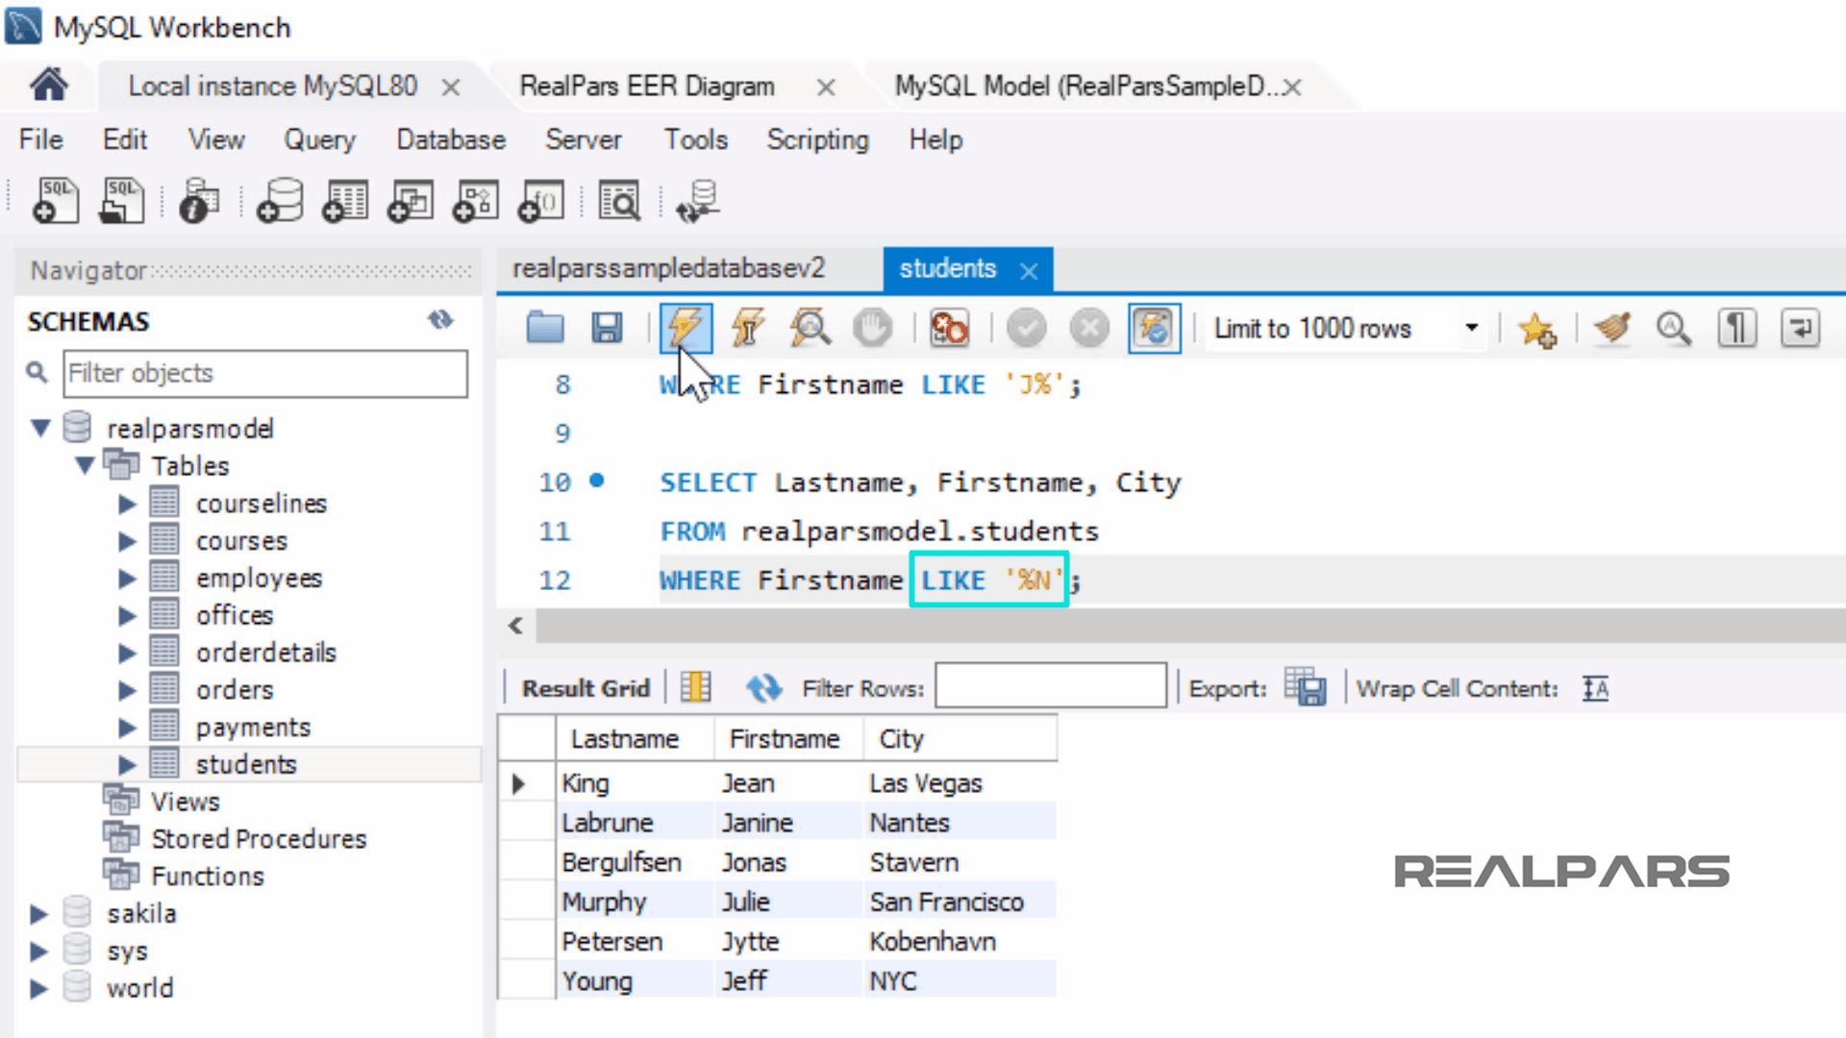Toggle wrap cell content button

pos(1595,688)
